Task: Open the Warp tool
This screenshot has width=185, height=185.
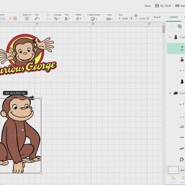Action: click(109, 19)
